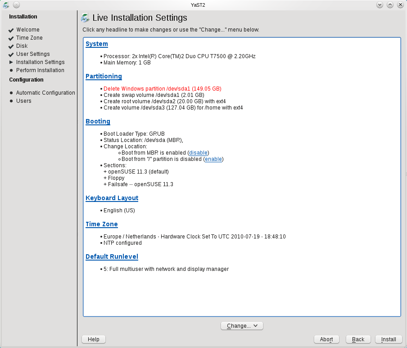This screenshot has width=407, height=348.
Task: Click the System headline link
Action: click(97, 44)
